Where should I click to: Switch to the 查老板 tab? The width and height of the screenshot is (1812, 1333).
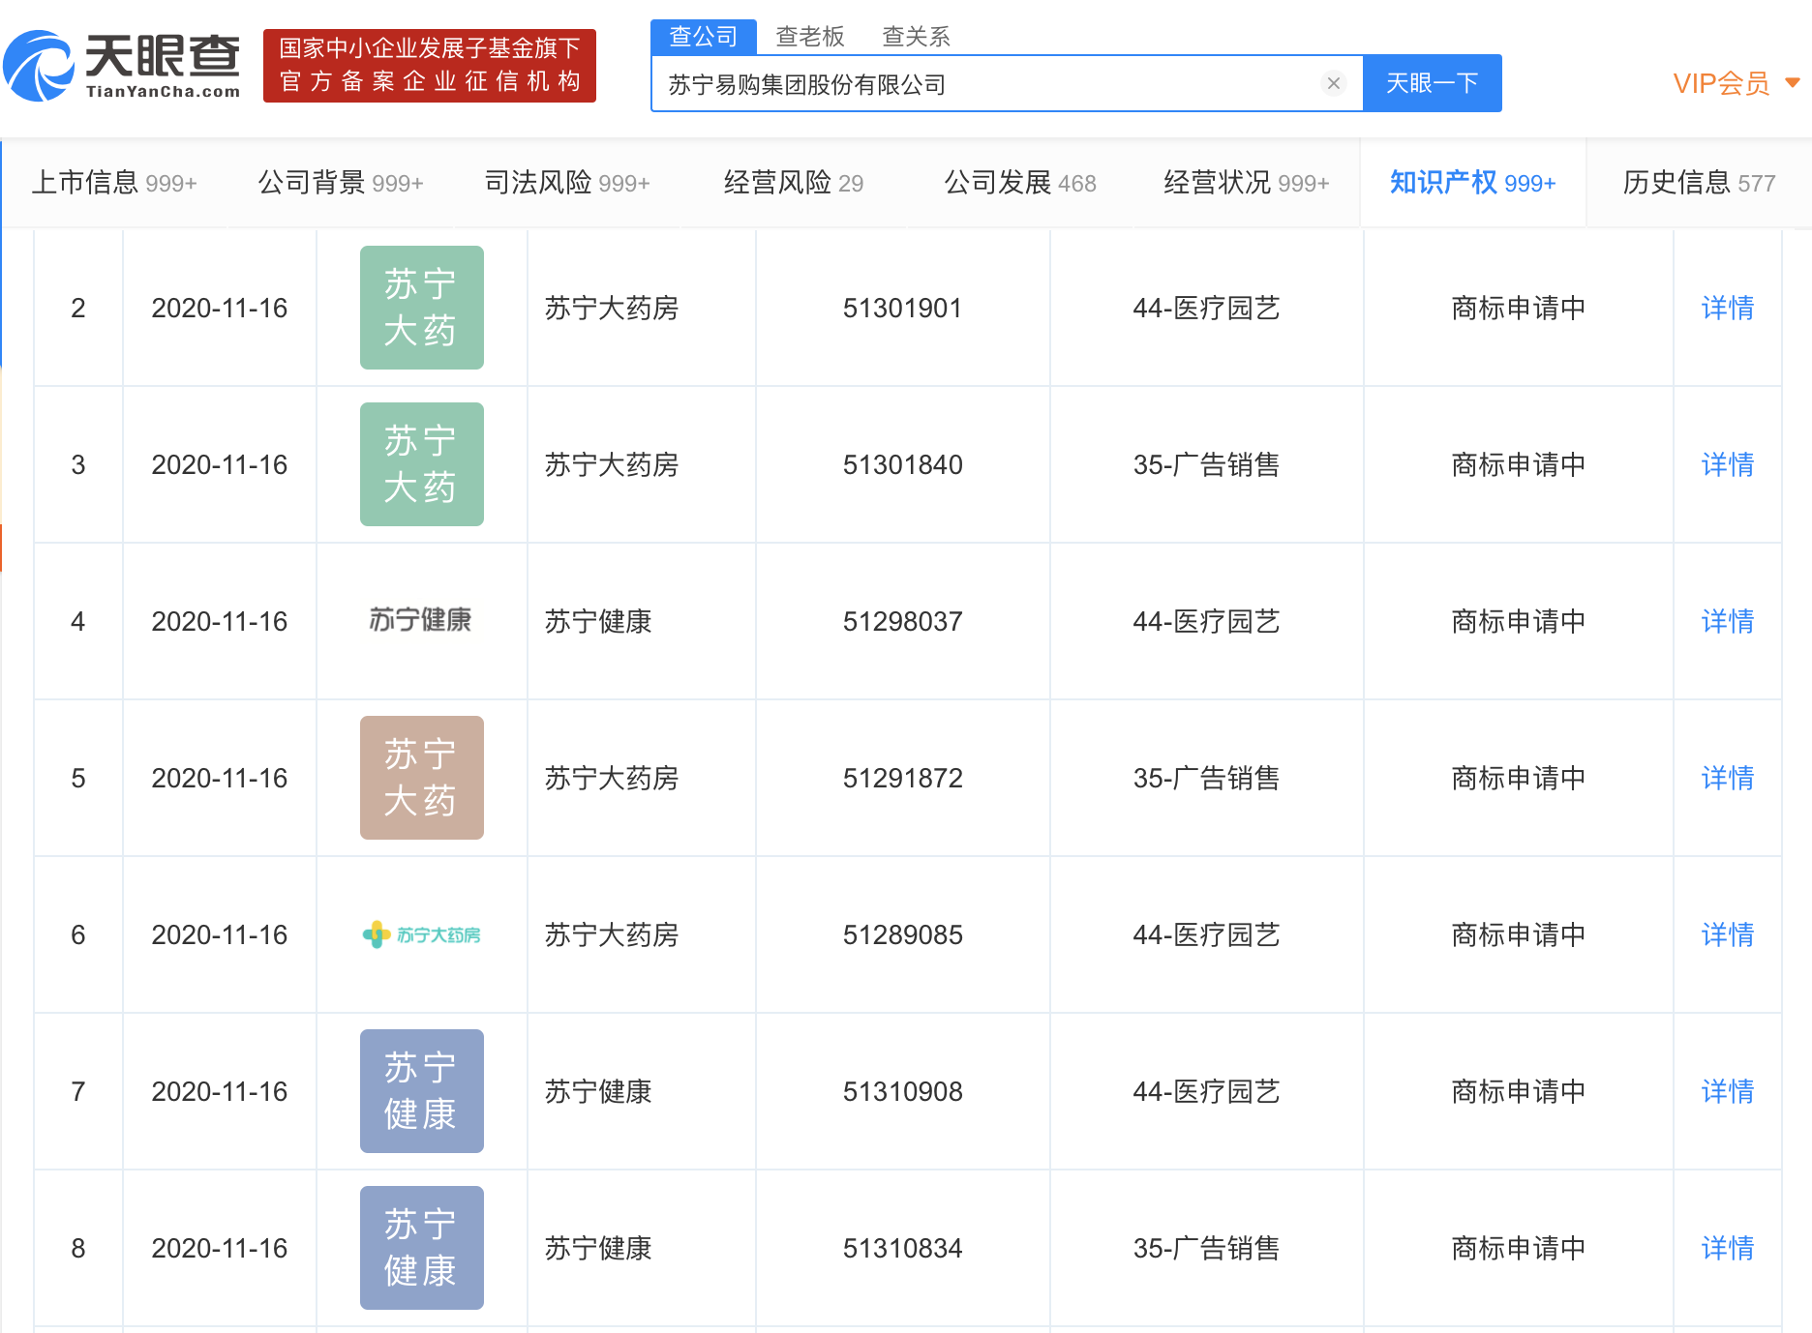pyautogui.click(x=809, y=36)
